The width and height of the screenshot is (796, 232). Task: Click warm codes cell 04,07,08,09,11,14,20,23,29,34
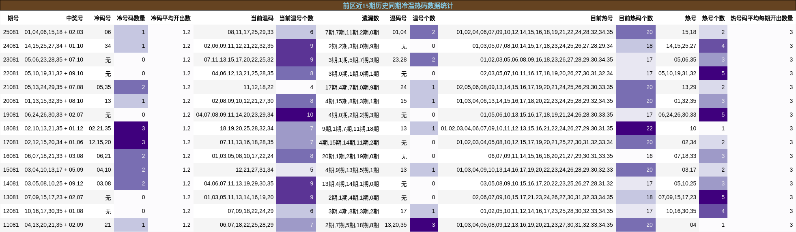point(235,115)
